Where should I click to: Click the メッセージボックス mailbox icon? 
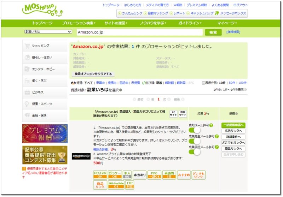[217, 13]
